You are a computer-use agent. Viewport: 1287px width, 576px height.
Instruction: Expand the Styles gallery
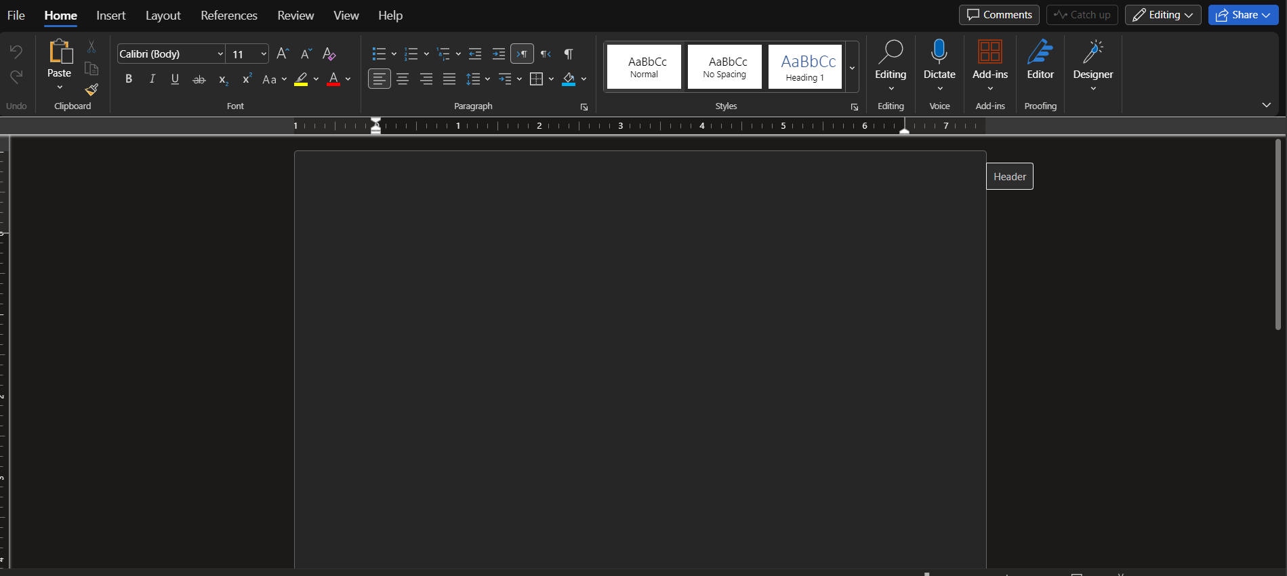852,68
